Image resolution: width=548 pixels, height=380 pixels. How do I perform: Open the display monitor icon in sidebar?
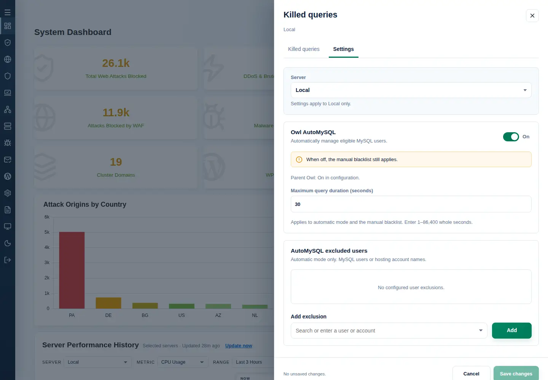8,226
